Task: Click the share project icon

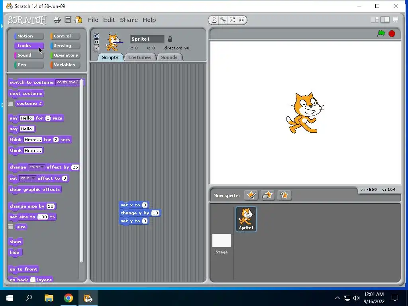Action: click(78, 20)
